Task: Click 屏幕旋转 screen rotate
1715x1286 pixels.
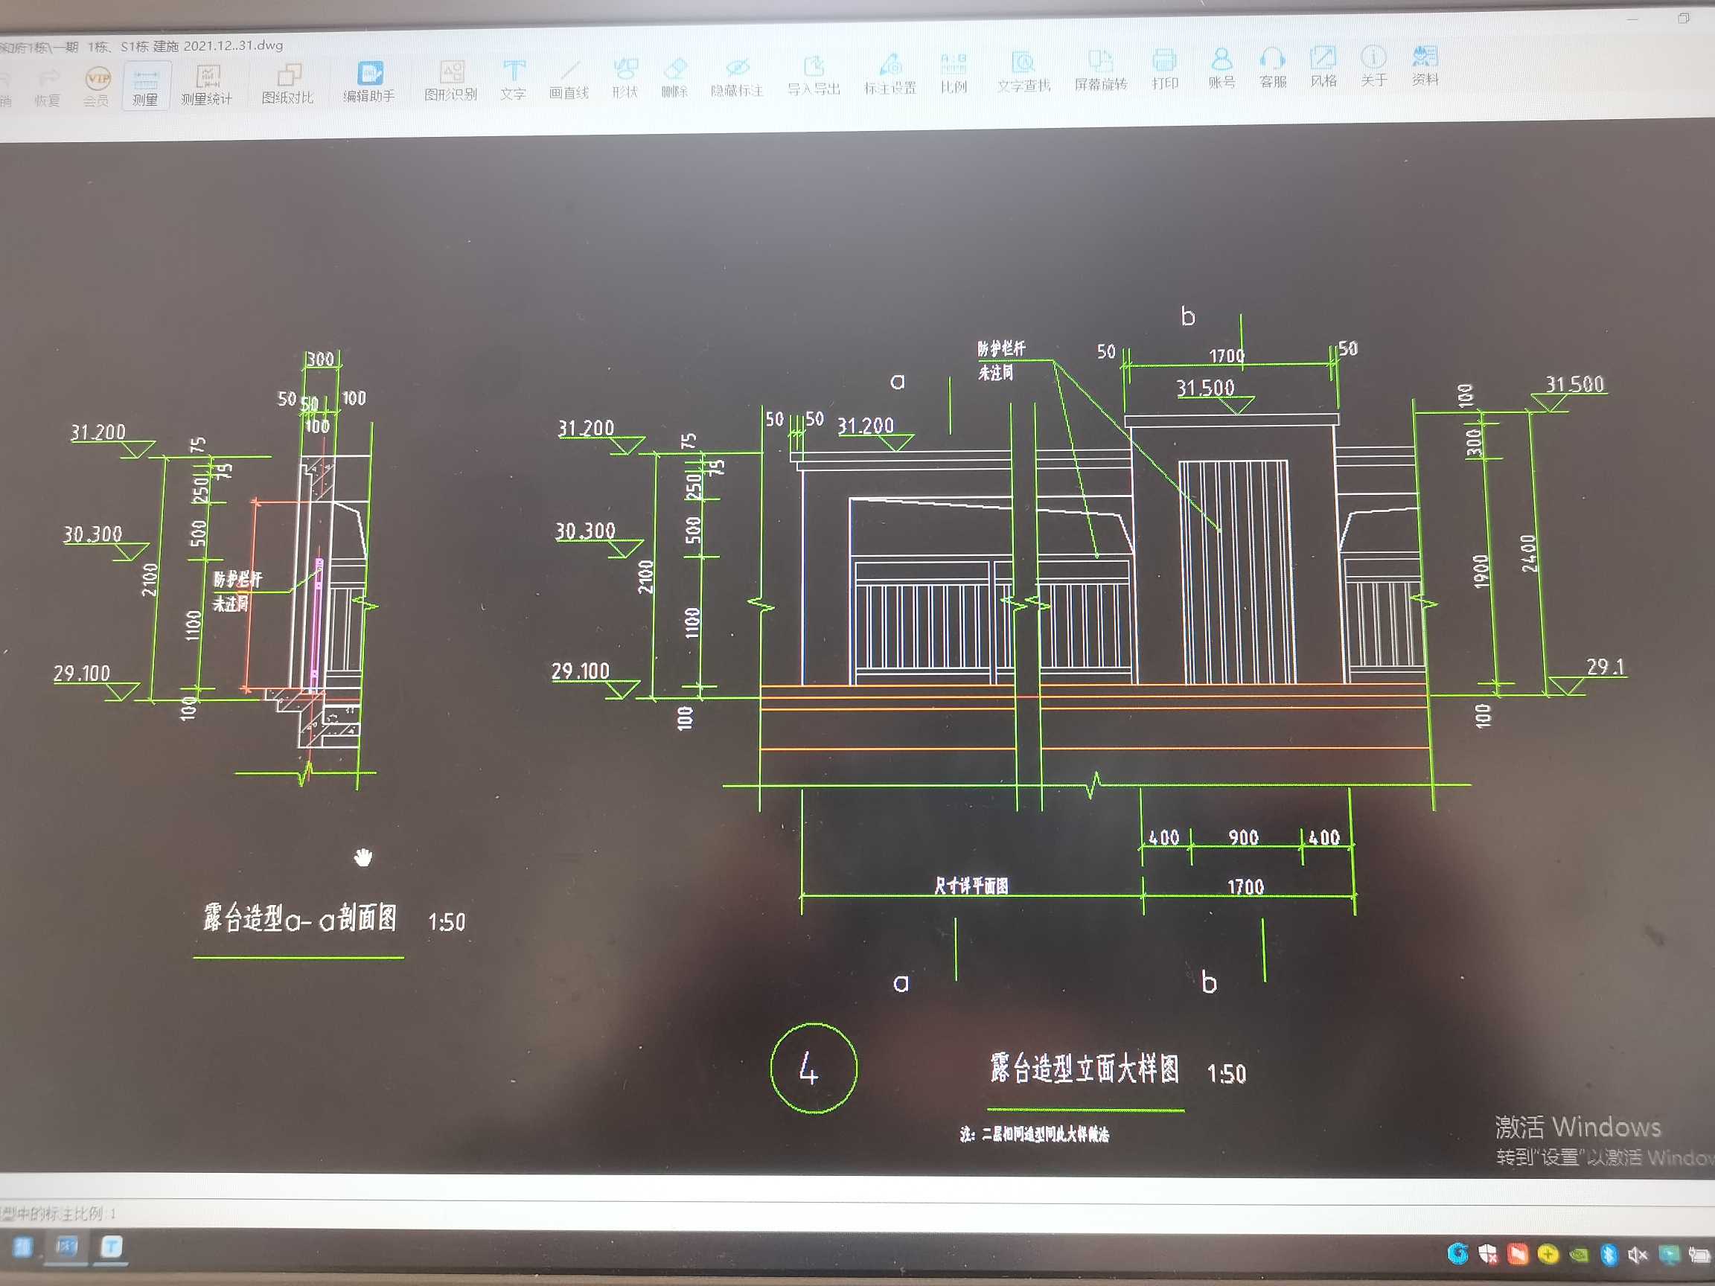Action: [1101, 70]
